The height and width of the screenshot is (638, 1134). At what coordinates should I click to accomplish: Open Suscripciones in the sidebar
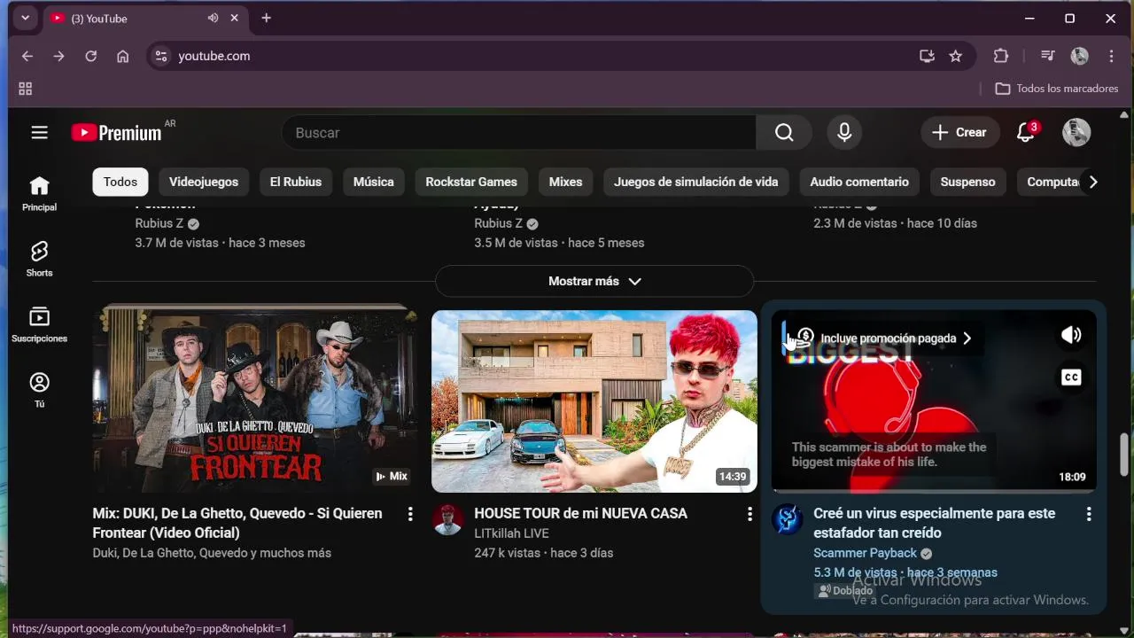(x=39, y=324)
